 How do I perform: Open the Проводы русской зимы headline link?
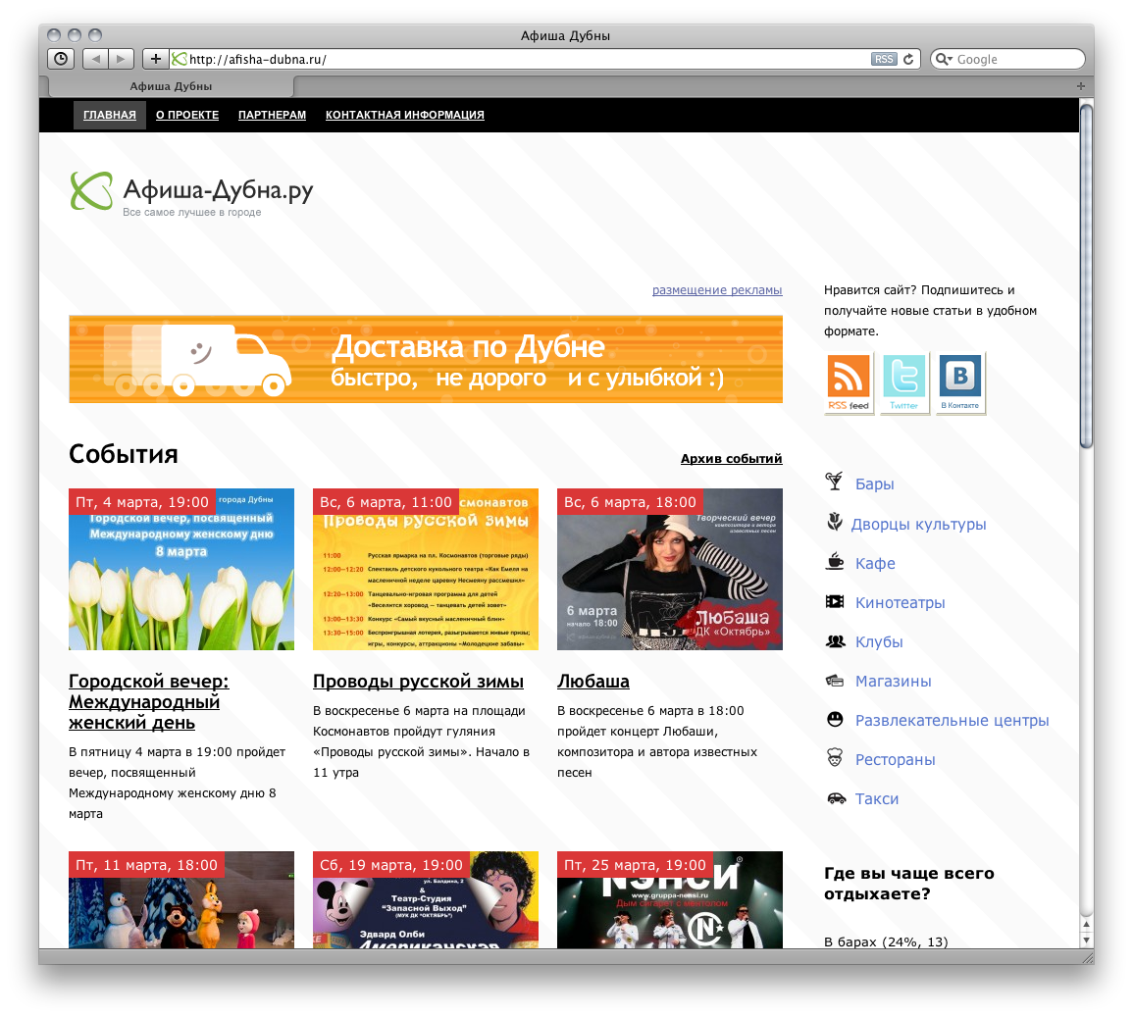pos(418,682)
